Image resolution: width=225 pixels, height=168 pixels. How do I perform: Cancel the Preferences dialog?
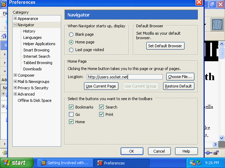pos(159,151)
